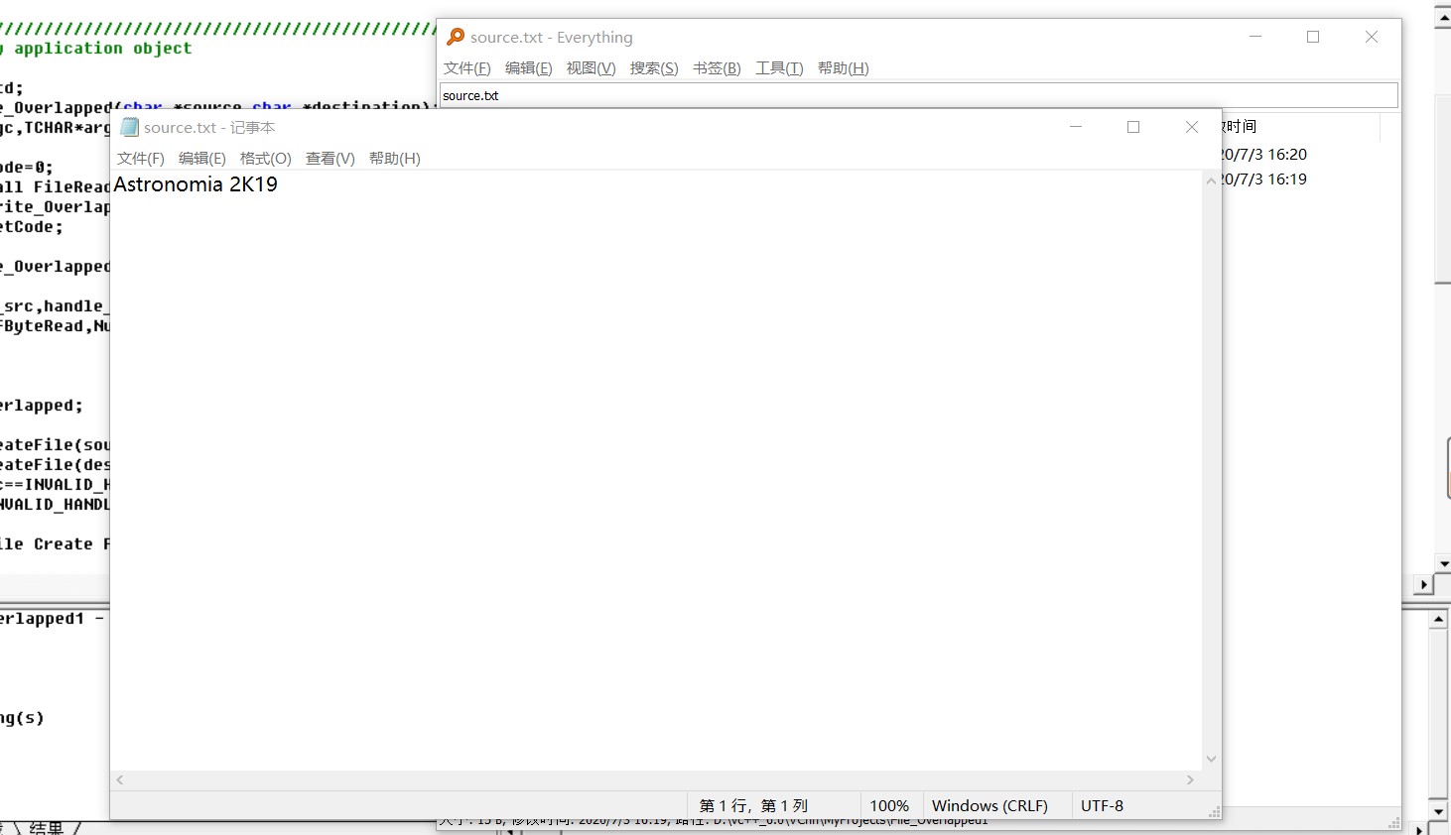Click the right arrow of Notepad's horizontal scrollbar

pos(1191,779)
